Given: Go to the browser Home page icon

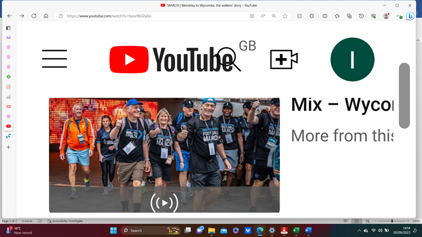Looking at the screenshot, I should click(x=46, y=16).
